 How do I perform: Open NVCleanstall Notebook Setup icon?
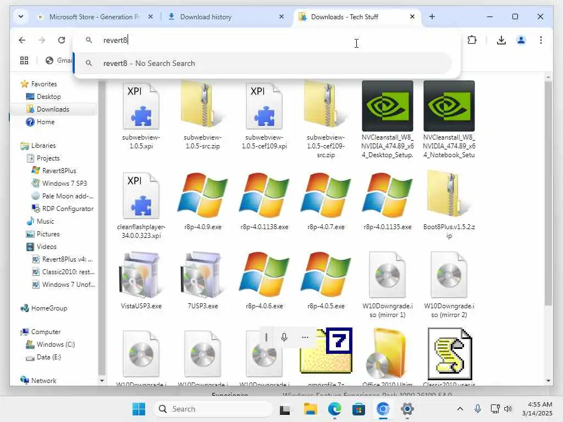point(449,106)
